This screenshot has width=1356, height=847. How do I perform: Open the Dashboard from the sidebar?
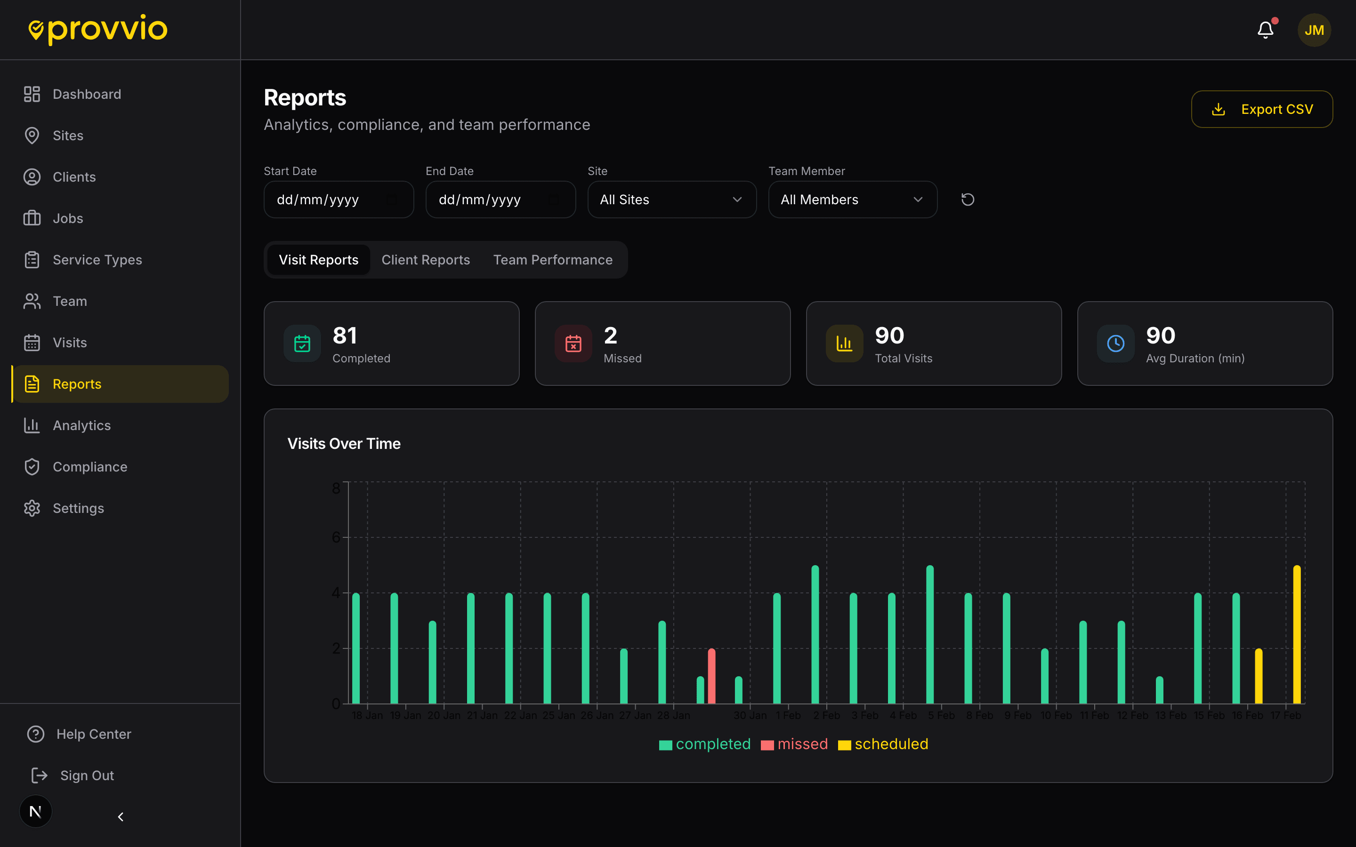click(x=88, y=94)
